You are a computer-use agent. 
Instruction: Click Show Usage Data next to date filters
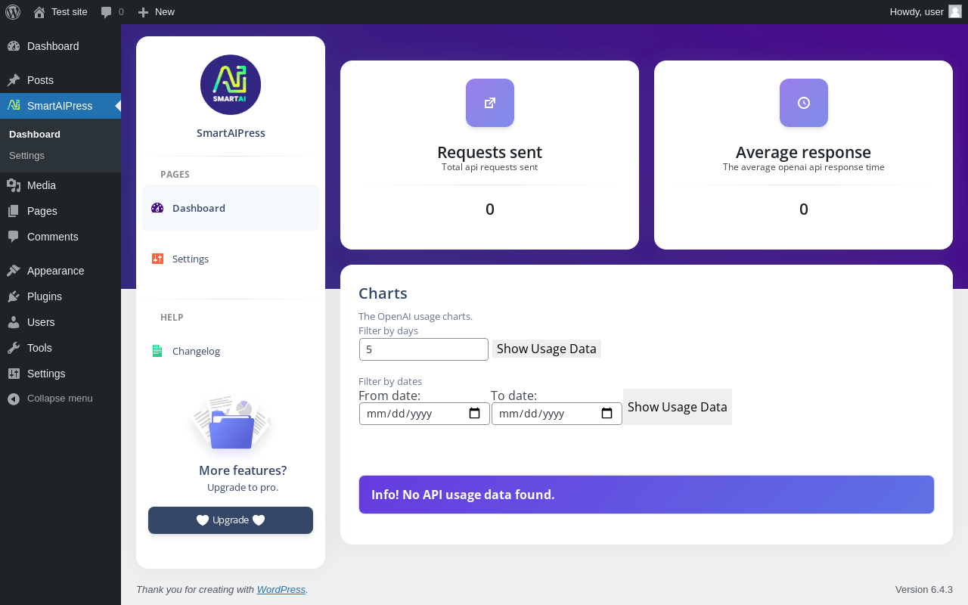coord(678,407)
